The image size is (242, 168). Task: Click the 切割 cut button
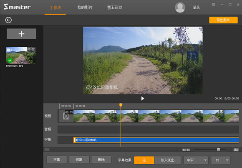[x=79, y=160]
